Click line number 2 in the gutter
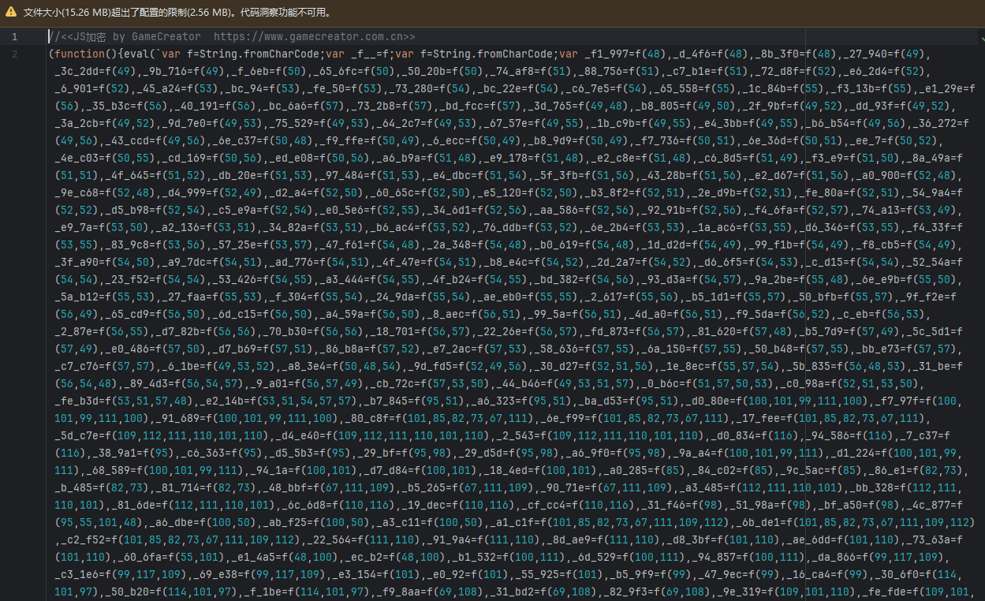 point(14,54)
